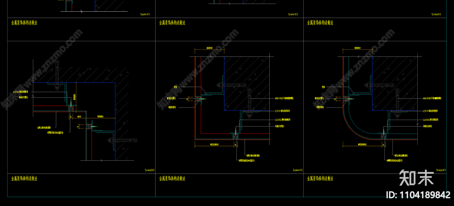Click the M10X100 bolt annotation in the curved-corner detail
Image resolution: width=454 pixels, height=206 pixels.
pos(432,98)
